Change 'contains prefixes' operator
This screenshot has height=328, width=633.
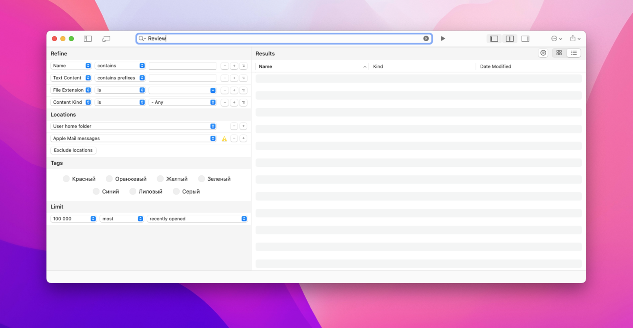click(x=120, y=78)
